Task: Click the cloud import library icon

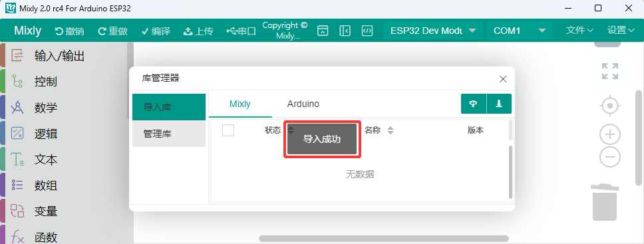Action: coord(474,104)
